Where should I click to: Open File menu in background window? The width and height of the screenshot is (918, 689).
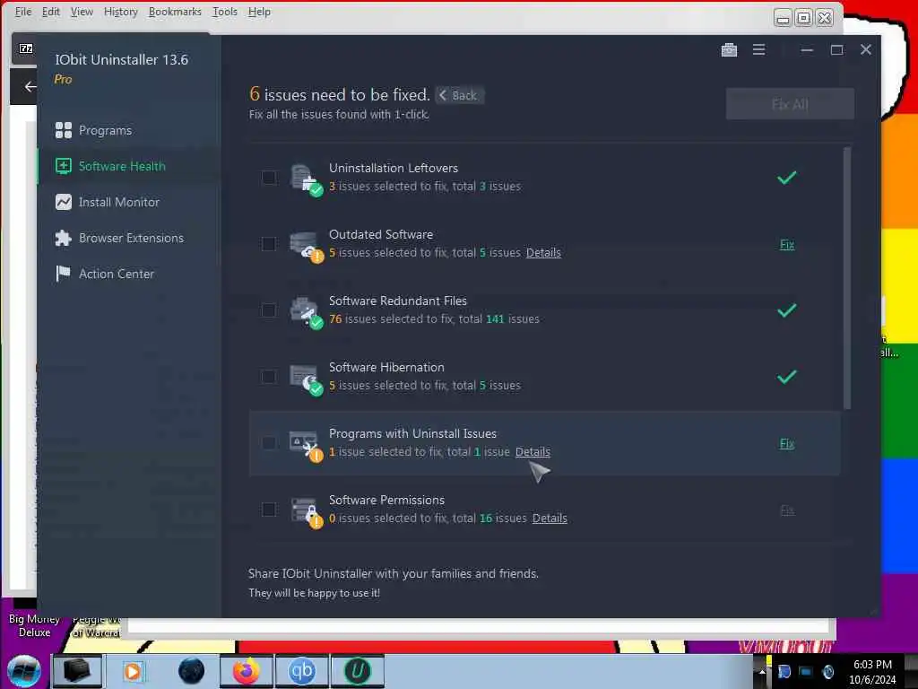[x=22, y=12]
